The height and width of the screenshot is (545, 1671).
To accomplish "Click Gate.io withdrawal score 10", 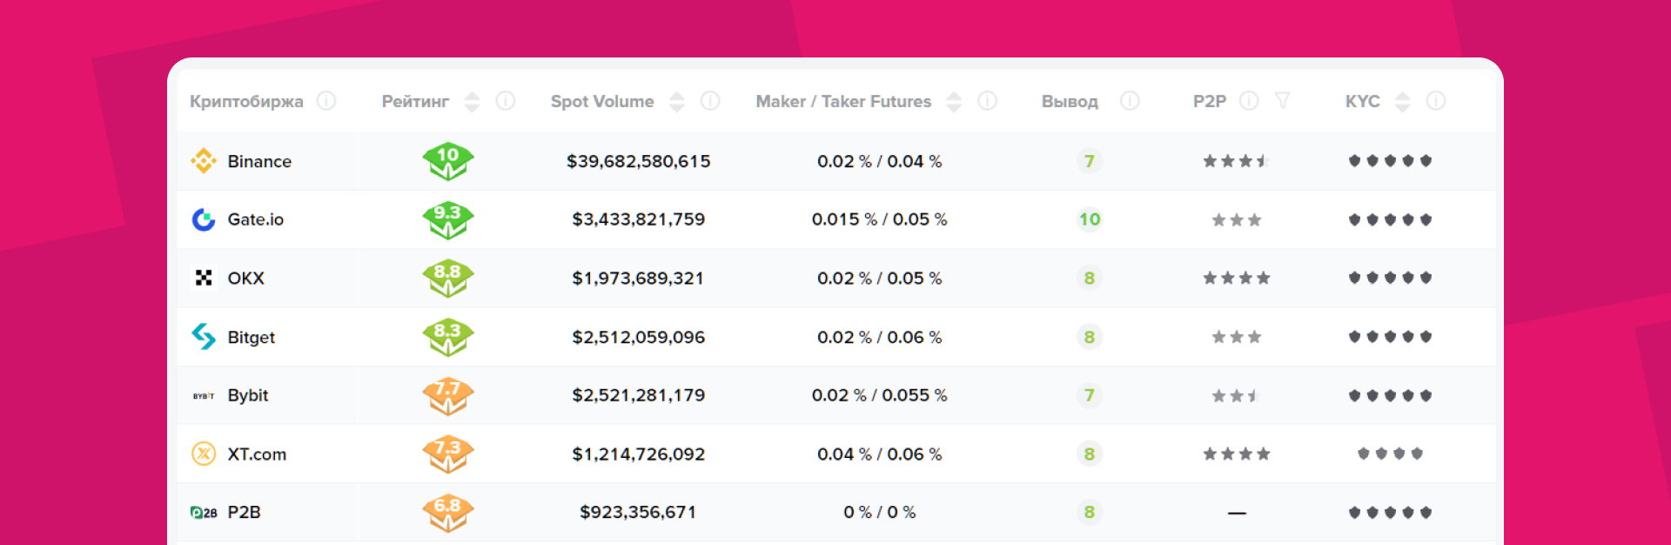I will click(x=1090, y=219).
